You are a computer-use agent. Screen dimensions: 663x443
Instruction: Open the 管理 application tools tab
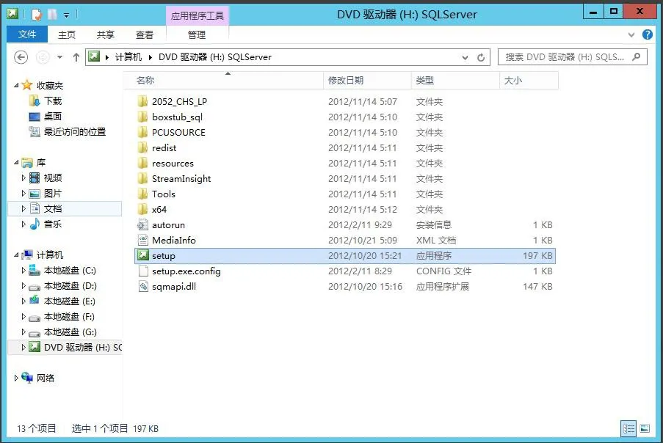[195, 34]
